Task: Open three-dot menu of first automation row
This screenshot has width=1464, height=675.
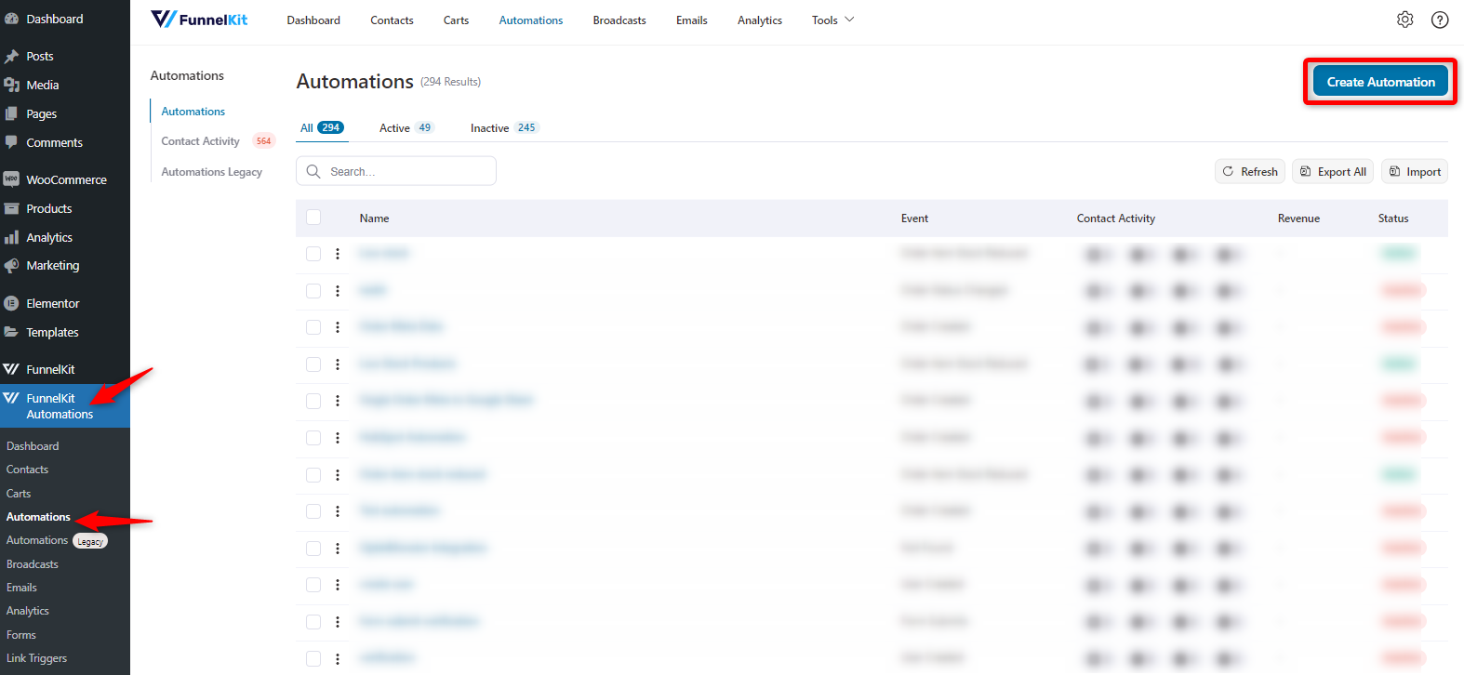Action: (x=338, y=254)
